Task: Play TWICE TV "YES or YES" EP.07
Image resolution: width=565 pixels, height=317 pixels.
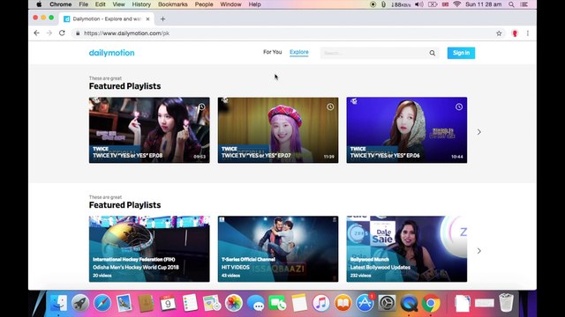Action: pos(278,130)
